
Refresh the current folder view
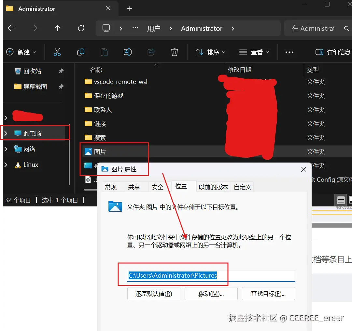click(81, 28)
